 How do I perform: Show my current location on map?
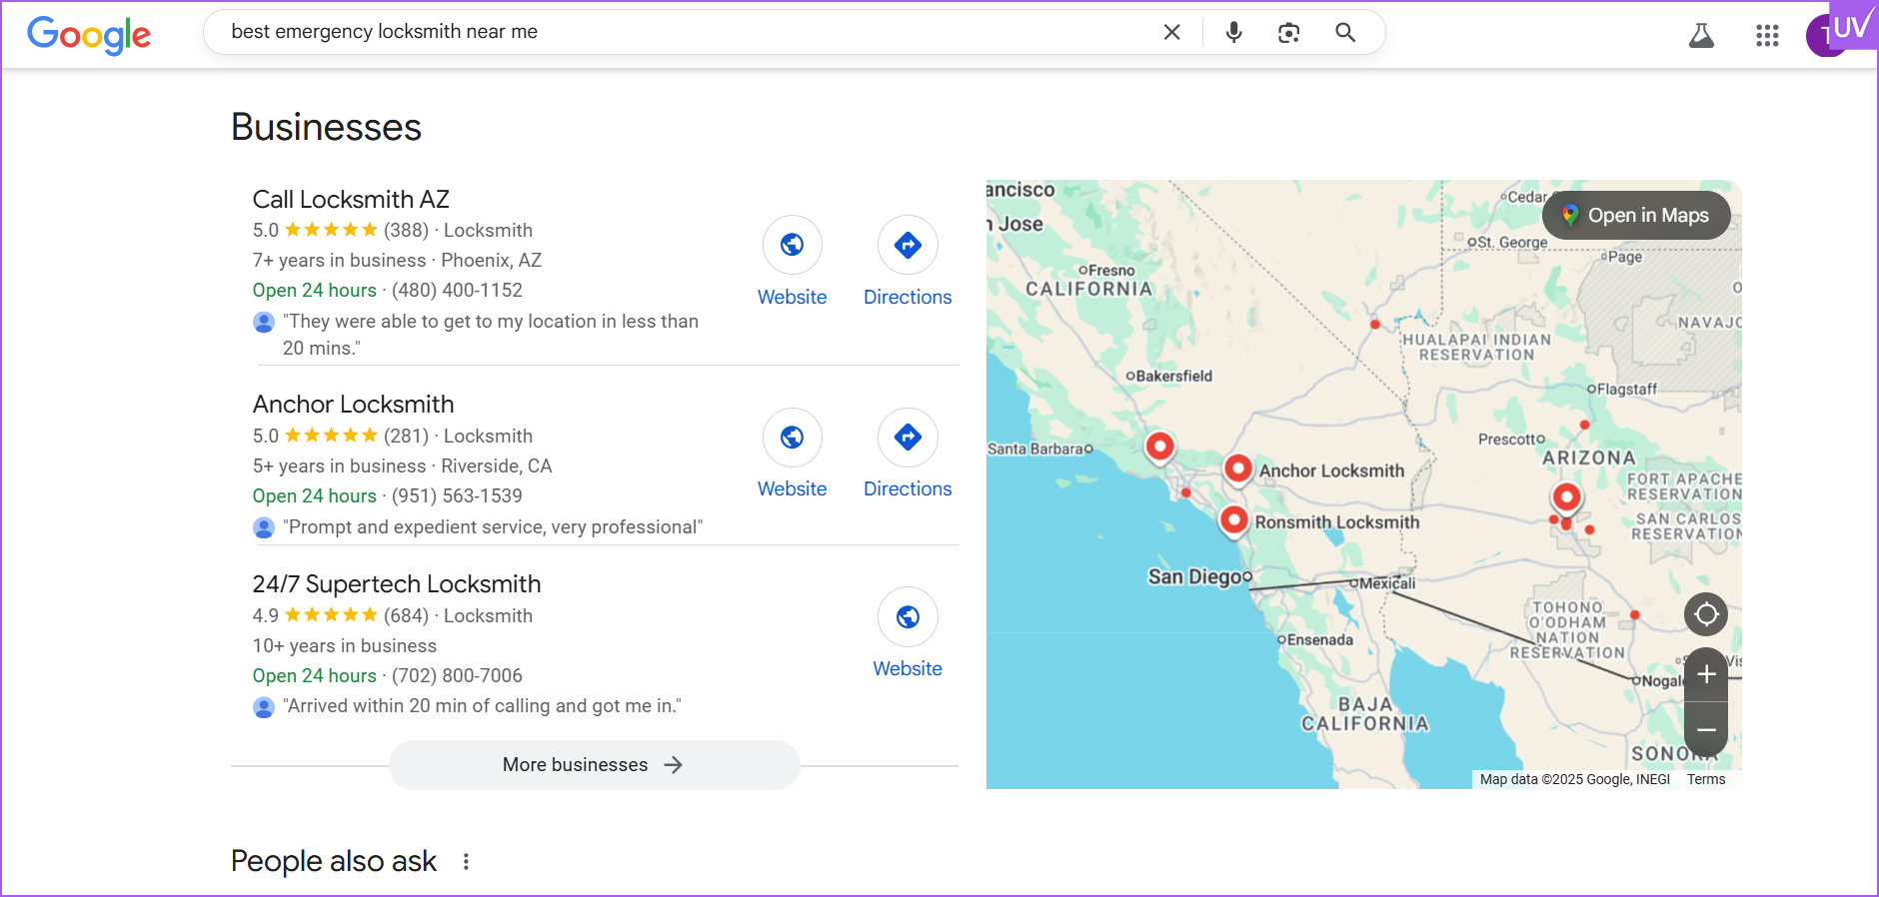1705,614
